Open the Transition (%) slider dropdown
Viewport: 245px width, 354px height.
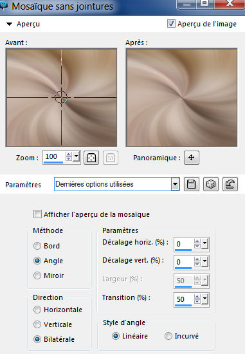click(204, 299)
